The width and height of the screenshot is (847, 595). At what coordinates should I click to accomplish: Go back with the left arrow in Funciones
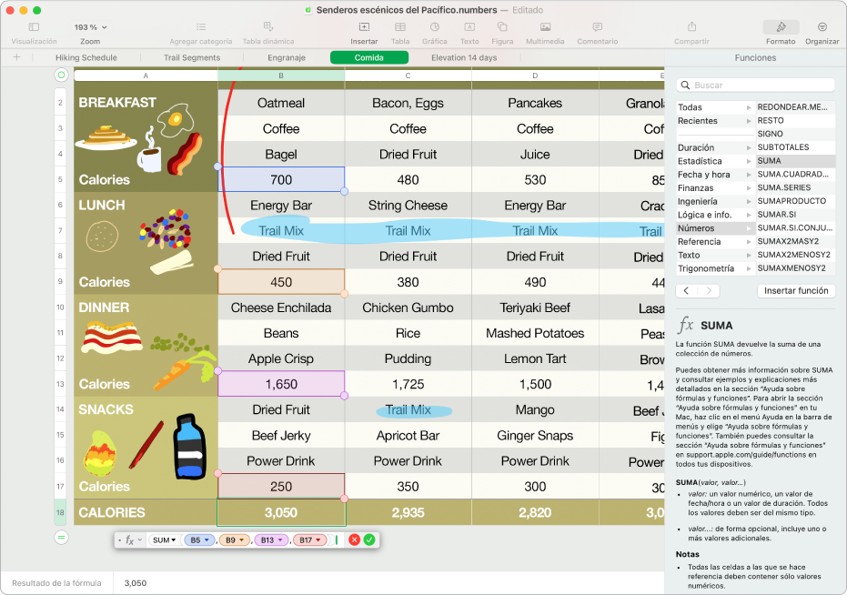coord(687,291)
